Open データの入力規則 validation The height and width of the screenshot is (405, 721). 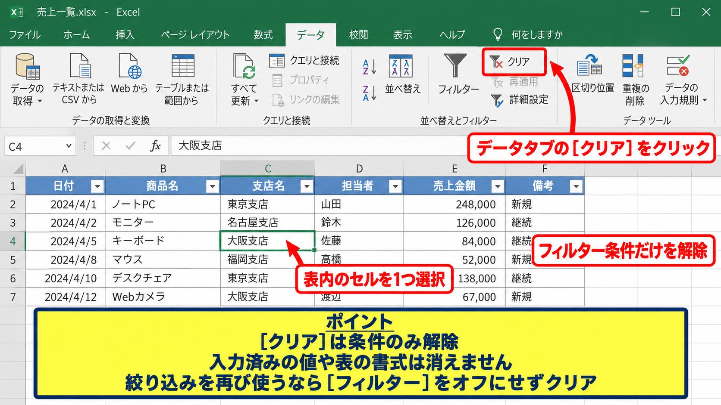click(x=683, y=80)
